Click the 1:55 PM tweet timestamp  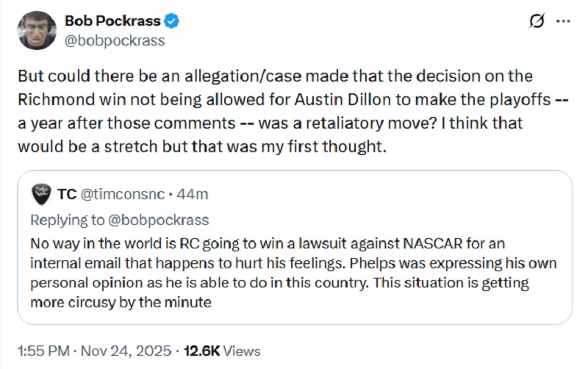[x=43, y=351]
